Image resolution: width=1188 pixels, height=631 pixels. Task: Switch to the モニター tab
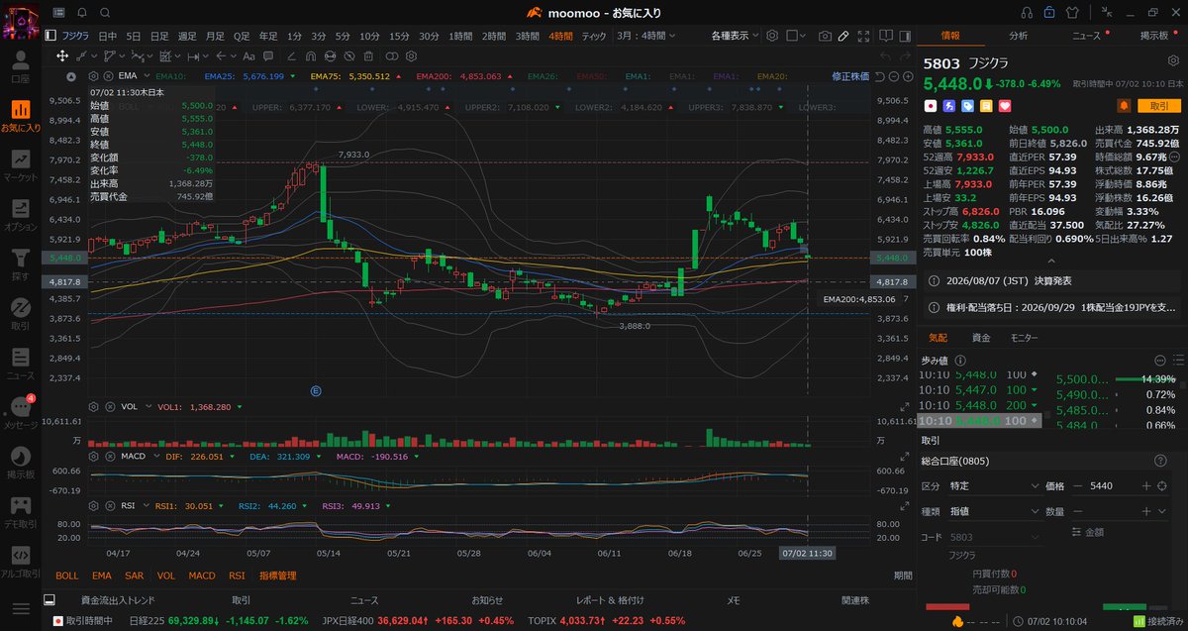(1024, 338)
